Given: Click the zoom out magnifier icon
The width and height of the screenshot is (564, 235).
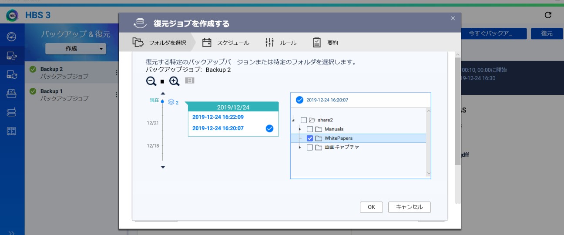Looking at the screenshot, I should (x=151, y=81).
